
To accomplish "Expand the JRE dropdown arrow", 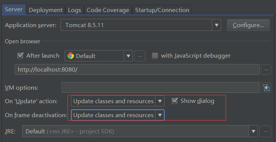I will tap(253, 131).
